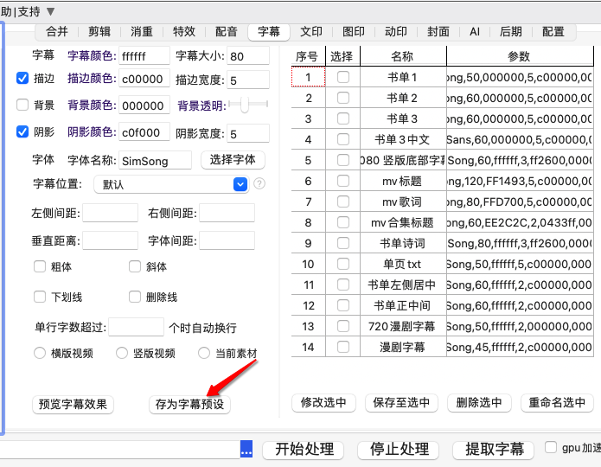Image resolution: width=601 pixels, height=467 pixels.
Task: Switch to the 文印 tab
Action: coord(310,32)
